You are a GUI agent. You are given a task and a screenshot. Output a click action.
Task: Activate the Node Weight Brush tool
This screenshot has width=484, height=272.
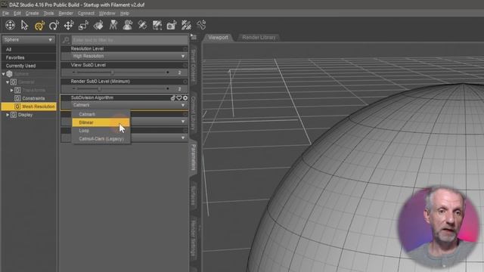pos(142,25)
